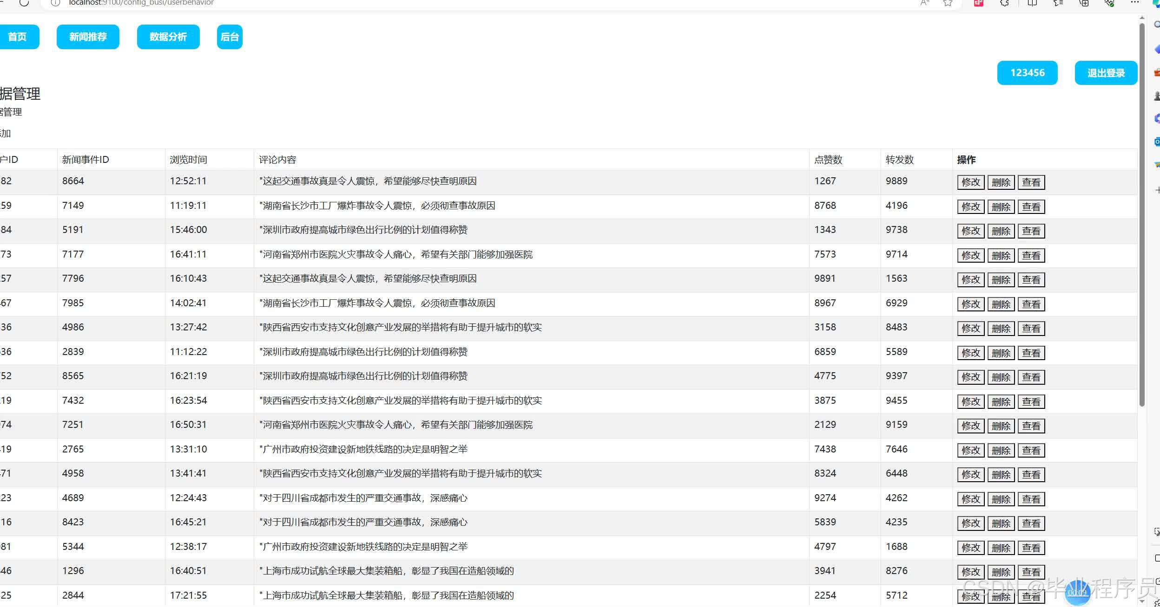
Task: Switch to 数据分析 navigation tab
Action: (168, 37)
